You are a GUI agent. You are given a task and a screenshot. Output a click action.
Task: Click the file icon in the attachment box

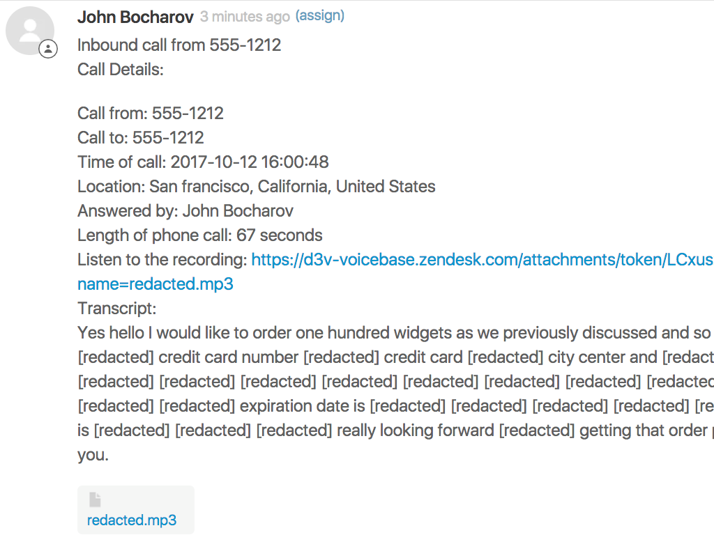point(95,499)
